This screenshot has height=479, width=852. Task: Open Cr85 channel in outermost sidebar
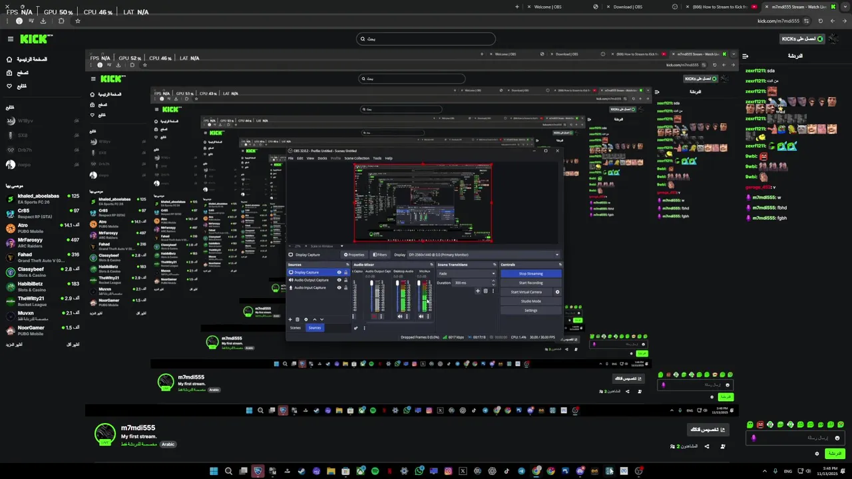click(x=43, y=214)
